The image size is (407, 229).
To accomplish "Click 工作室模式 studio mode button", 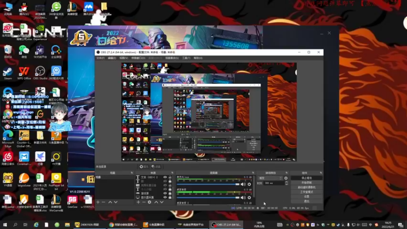I will tap(307, 192).
